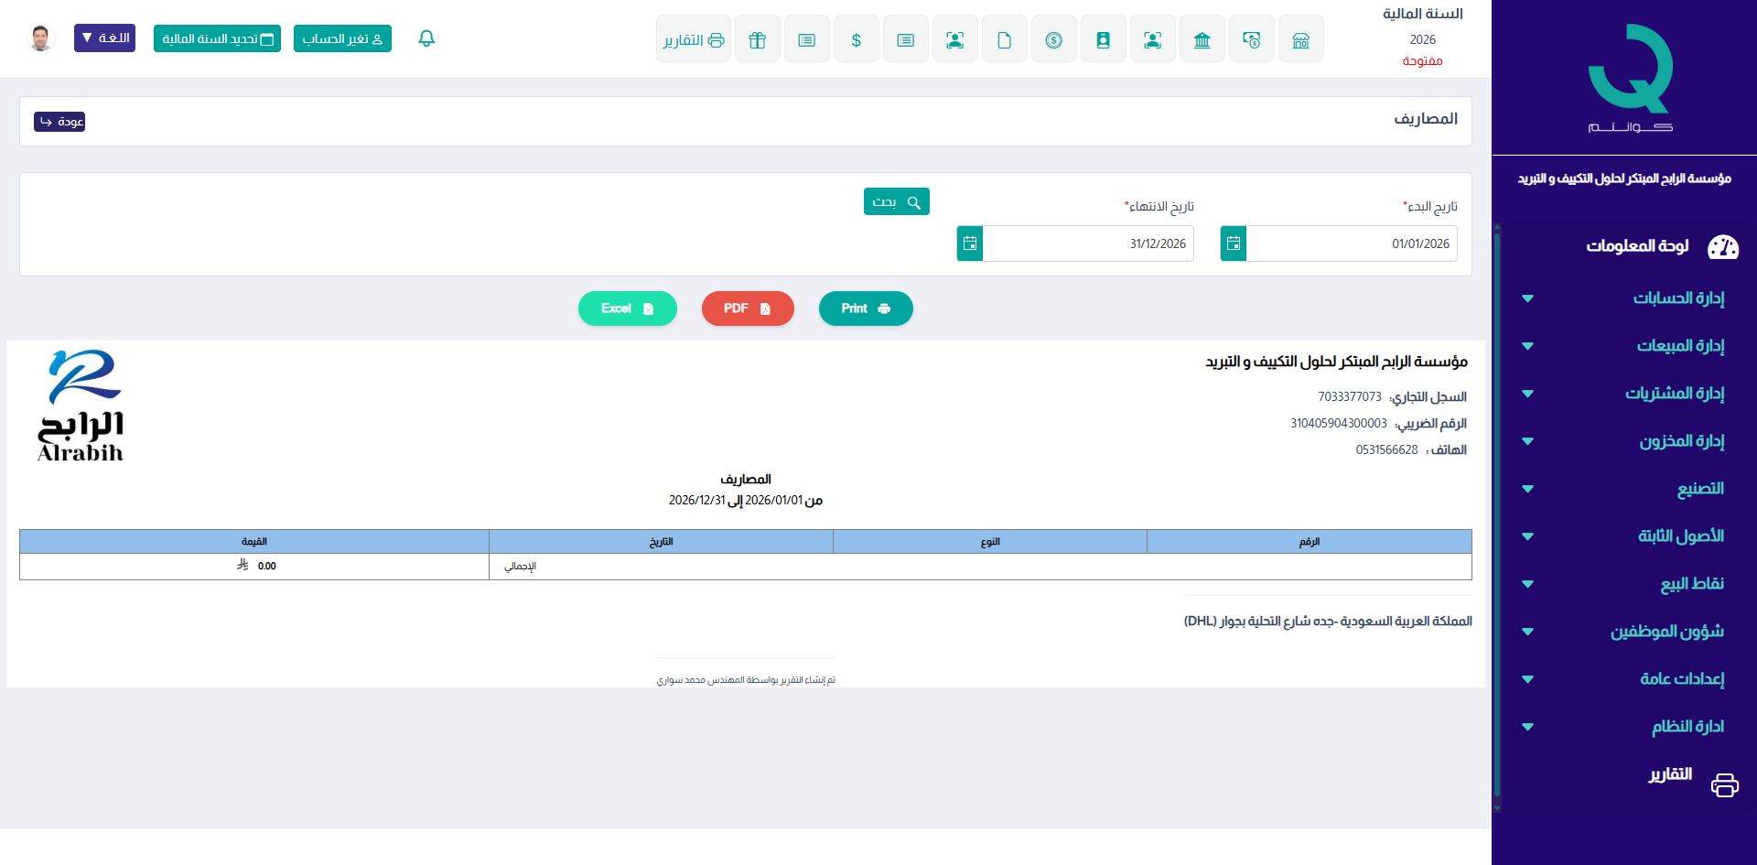Open التقارير item in the sidebar
The image size is (1757, 865).
pos(1670,774)
